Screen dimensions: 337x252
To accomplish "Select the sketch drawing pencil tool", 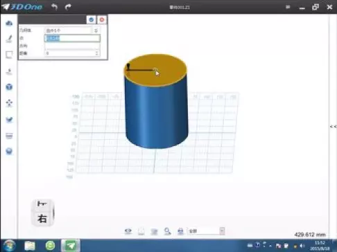I will (9, 39).
